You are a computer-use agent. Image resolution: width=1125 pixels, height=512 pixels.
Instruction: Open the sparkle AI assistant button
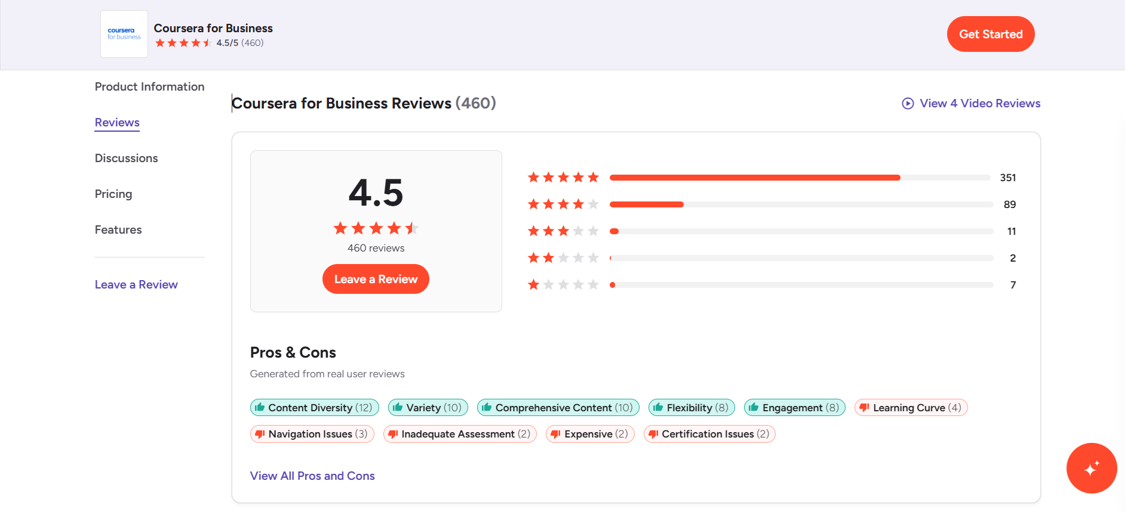point(1092,468)
